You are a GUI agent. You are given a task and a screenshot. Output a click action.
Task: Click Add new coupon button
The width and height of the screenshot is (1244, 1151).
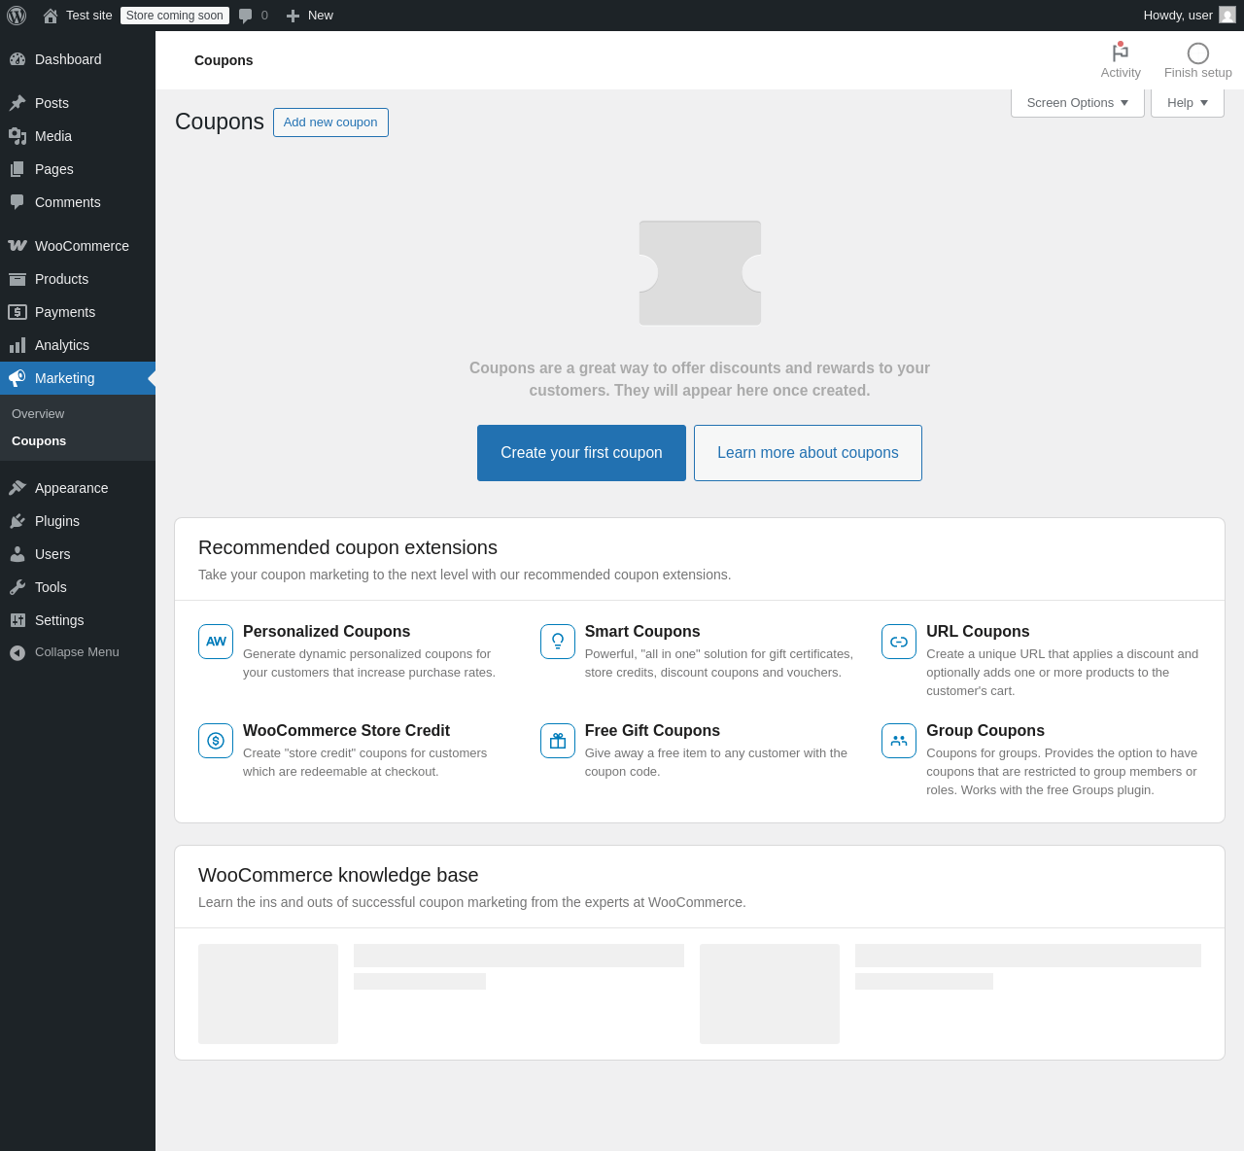[330, 122]
